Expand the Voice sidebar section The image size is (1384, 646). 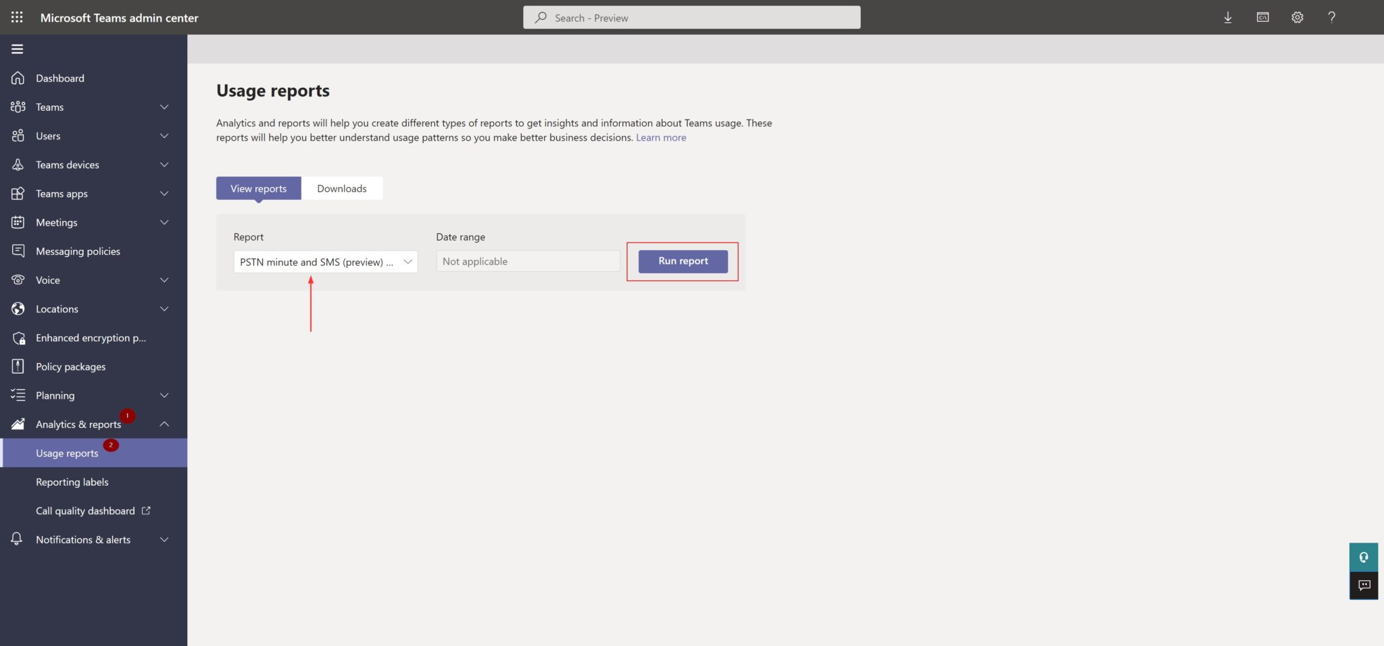pyautogui.click(x=164, y=280)
